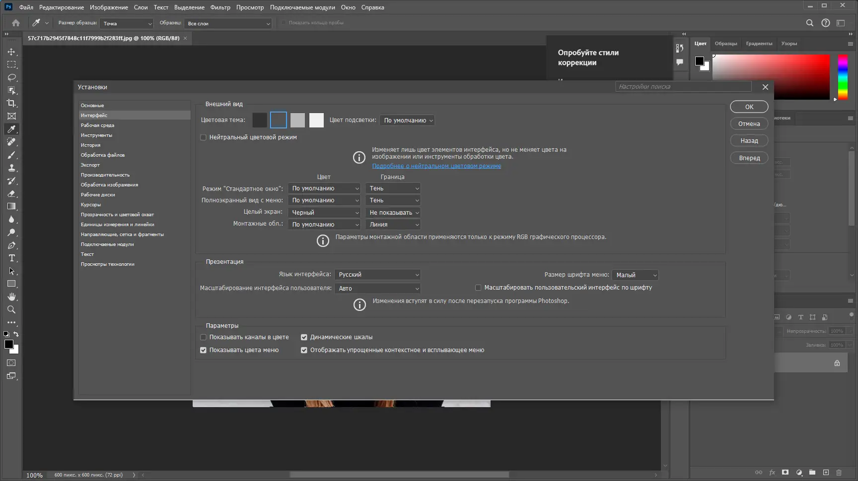Select Производительность in the settings list

pos(105,175)
